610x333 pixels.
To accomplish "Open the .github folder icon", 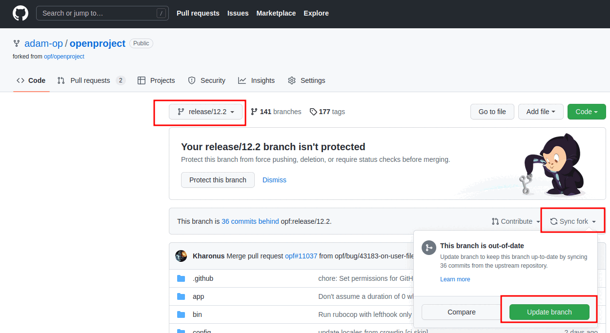I will pos(182,278).
